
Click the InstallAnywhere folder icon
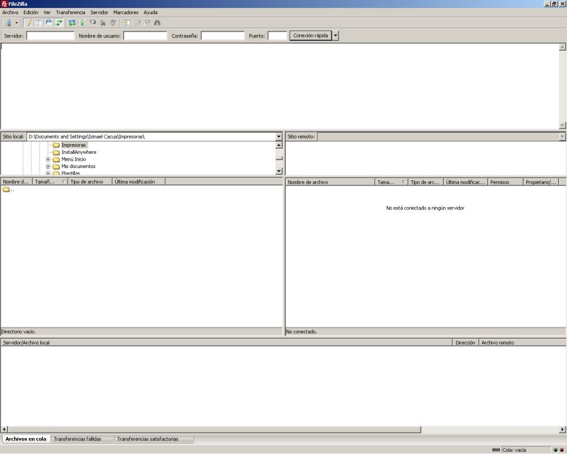56,152
